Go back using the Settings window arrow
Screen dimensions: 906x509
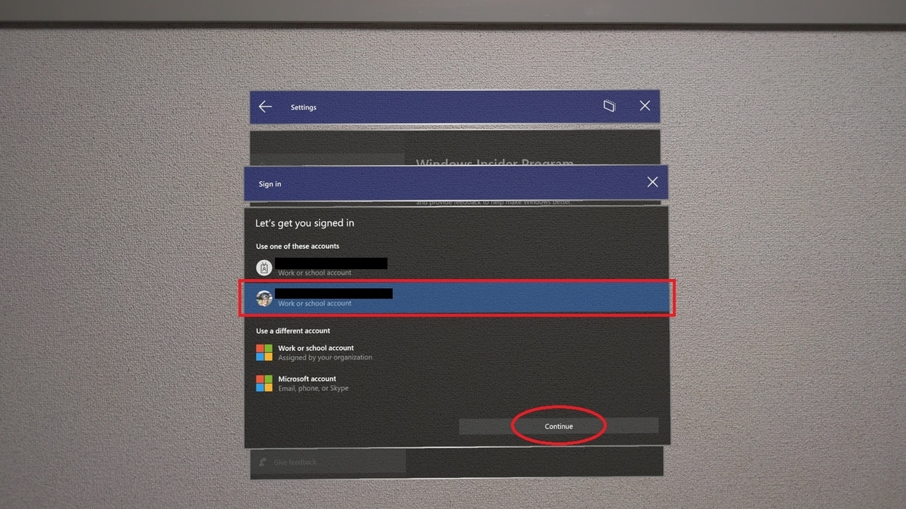pos(265,107)
